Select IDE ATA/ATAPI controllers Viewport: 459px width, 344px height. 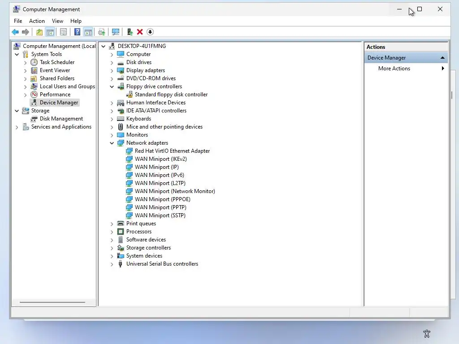pyautogui.click(x=156, y=111)
